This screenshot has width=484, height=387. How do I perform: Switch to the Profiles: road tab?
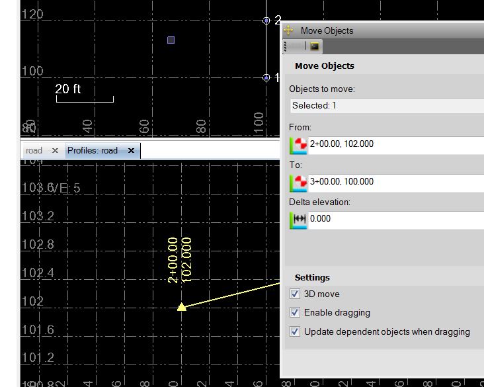pos(93,150)
